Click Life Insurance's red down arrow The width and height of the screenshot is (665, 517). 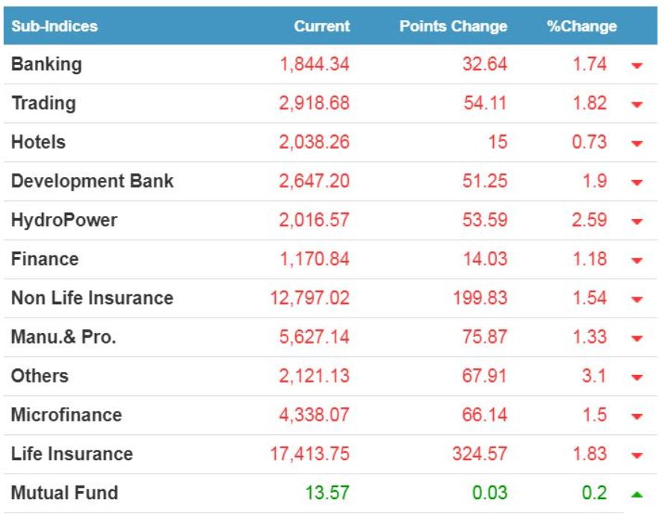[x=637, y=455]
